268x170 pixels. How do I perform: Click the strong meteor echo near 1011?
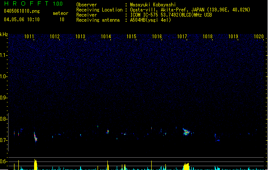click(x=35, y=137)
